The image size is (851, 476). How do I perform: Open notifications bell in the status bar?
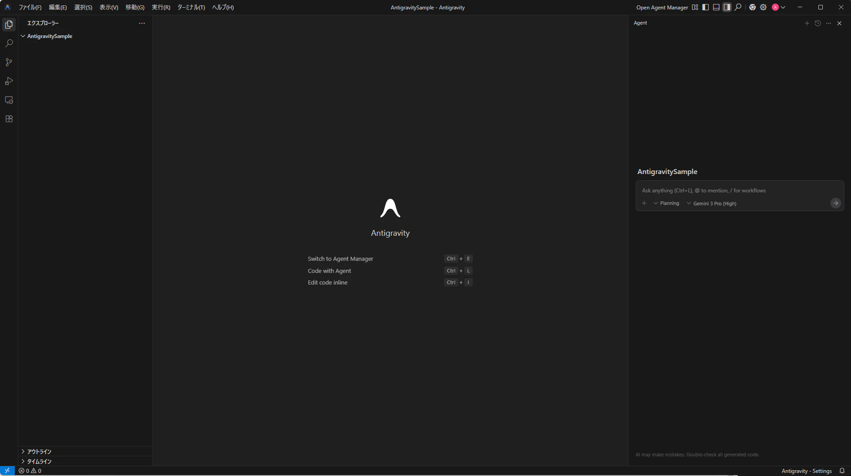coord(842,471)
